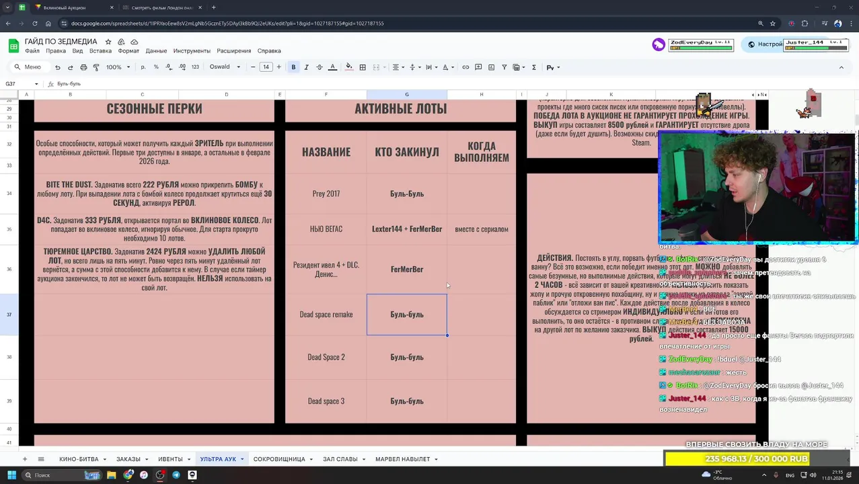The image size is (859, 484).
Task: Open Telegram from the taskbar
Action: pyautogui.click(x=176, y=475)
